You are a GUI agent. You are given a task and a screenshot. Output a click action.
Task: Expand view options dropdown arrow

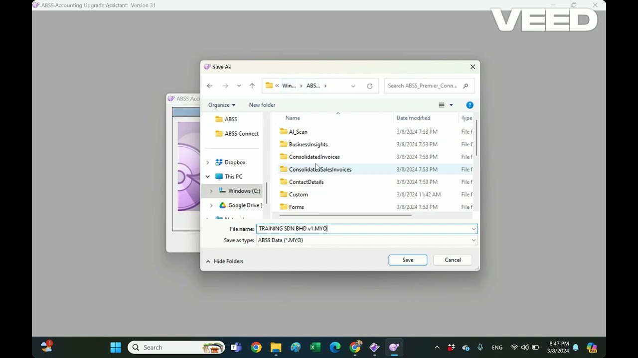coord(451,105)
